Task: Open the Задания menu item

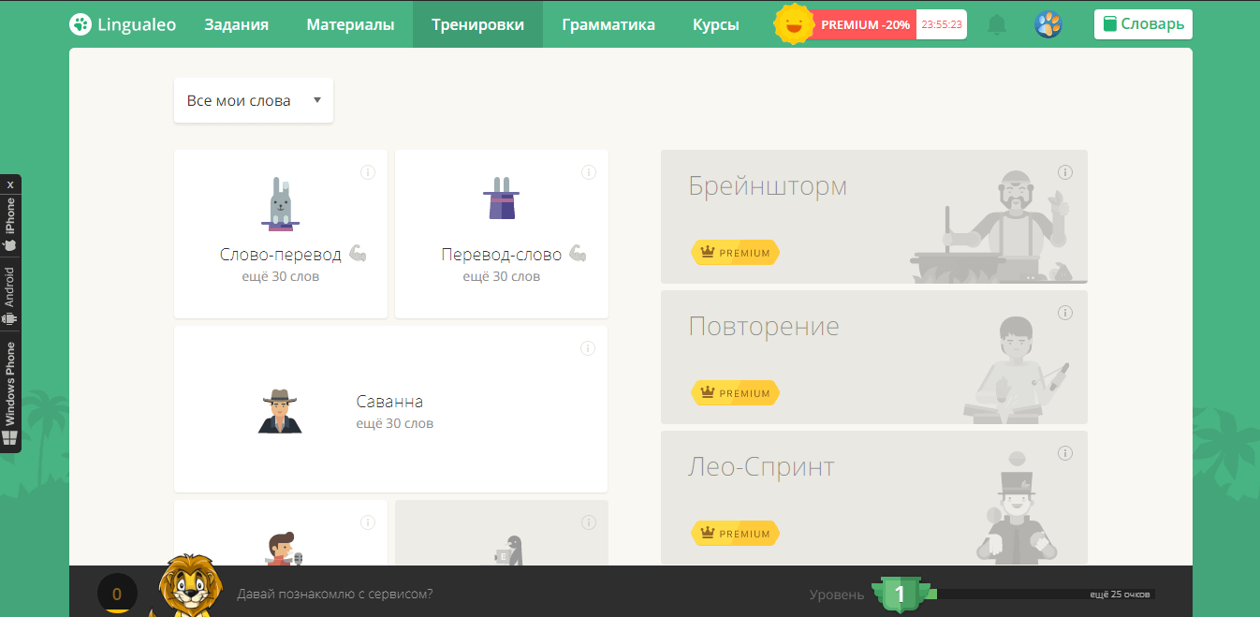Action: [236, 24]
